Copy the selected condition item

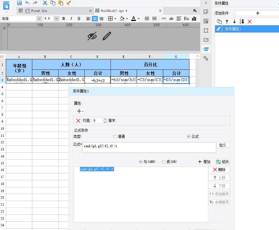219,22
